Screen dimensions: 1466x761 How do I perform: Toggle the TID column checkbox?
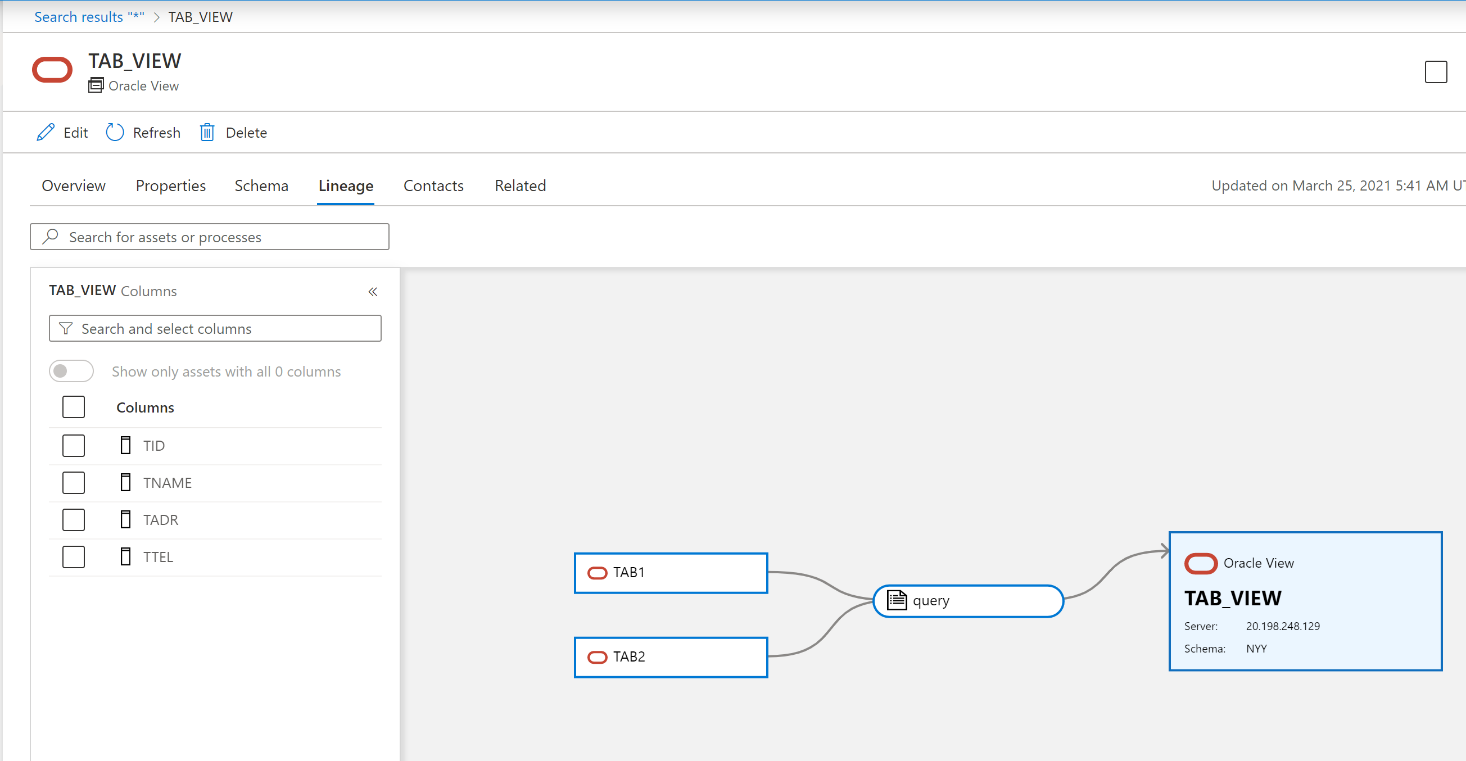[74, 445]
